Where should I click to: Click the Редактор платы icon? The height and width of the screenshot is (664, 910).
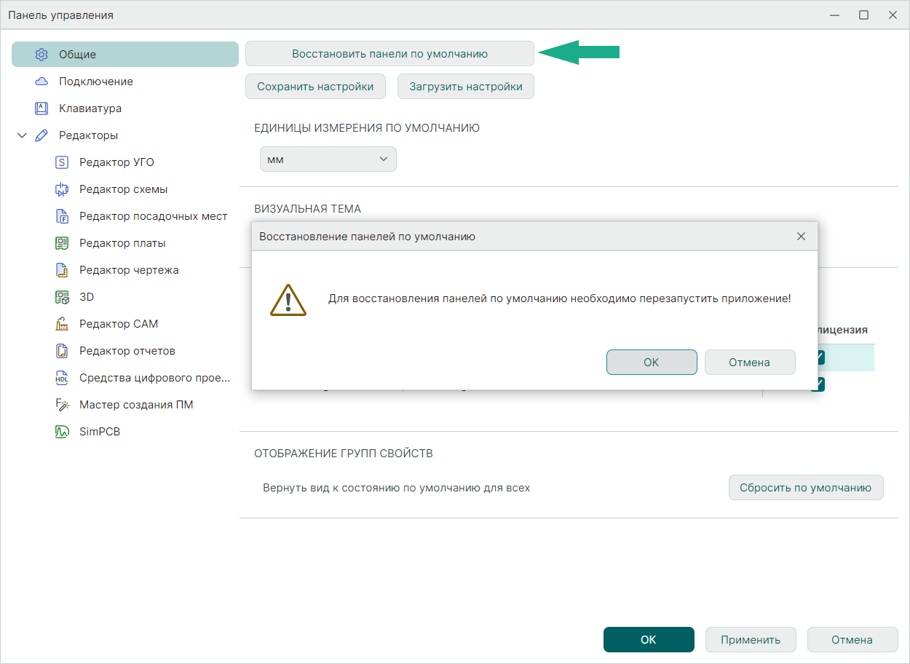pyautogui.click(x=62, y=243)
